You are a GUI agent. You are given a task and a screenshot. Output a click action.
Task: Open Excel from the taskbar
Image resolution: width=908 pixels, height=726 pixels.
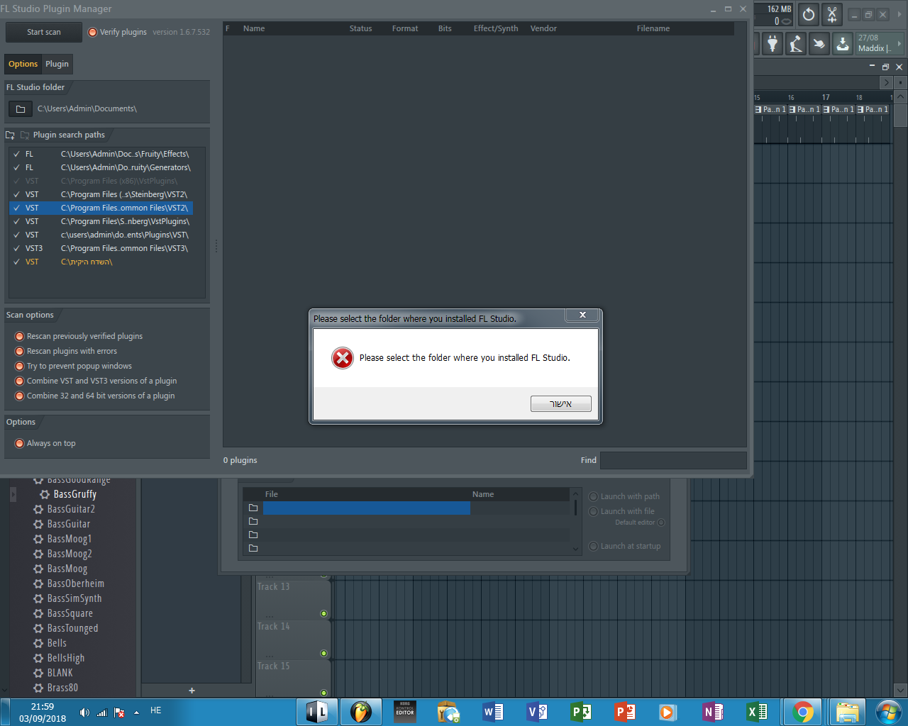tap(756, 712)
